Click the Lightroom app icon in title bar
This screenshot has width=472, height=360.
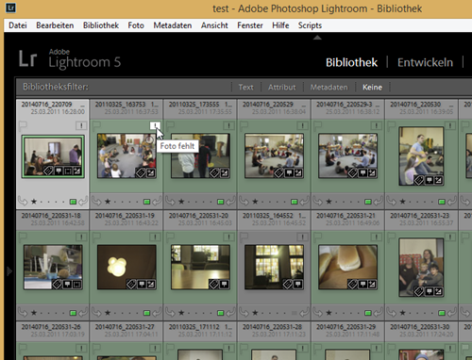pyautogui.click(x=11, y=8)
